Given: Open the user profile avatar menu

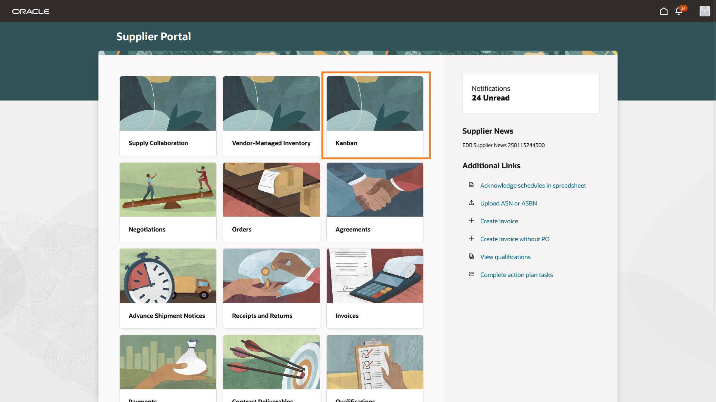Looking at the screenshot, I should point(705,11).
